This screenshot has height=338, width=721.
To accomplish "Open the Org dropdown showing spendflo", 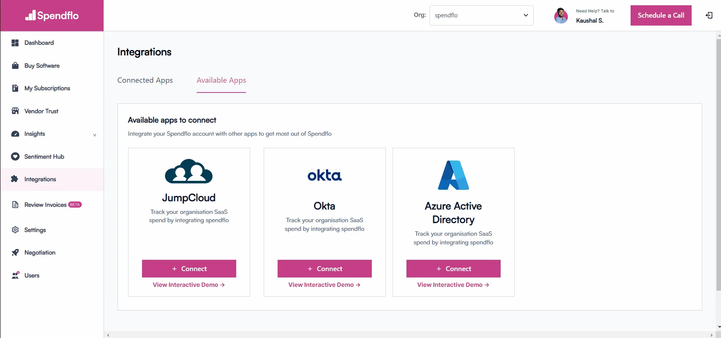I will (481, 15).
